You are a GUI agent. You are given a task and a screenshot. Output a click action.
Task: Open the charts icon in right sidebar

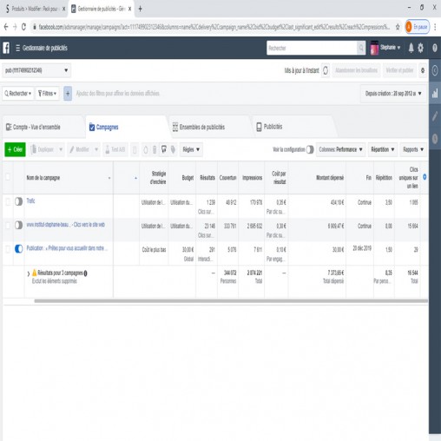[x=435, y=93]
